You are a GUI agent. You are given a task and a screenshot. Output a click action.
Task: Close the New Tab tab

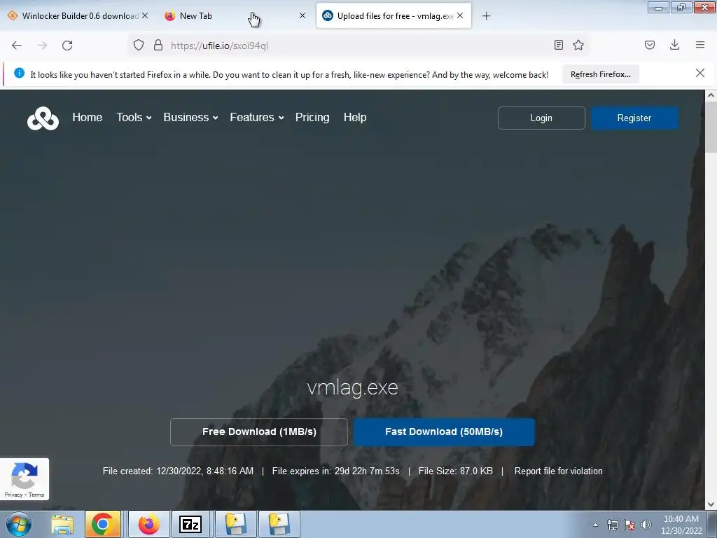tap(302, 15)
